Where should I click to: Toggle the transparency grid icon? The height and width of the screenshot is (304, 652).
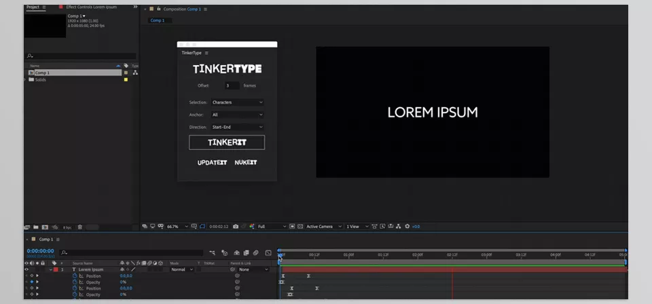[300, 227]
